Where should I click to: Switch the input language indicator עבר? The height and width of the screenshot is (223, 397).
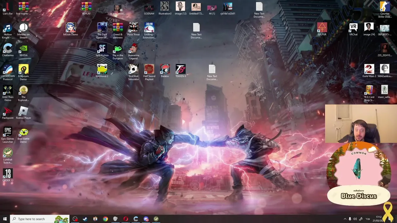coord(368,219)
